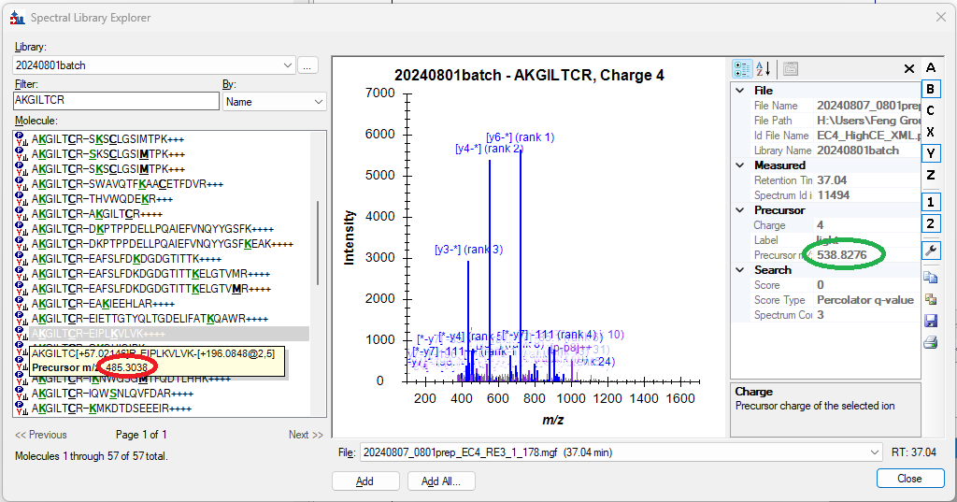
Task: Click the wrench properties icon
Action: pyautogui.click(x=930, y=251)
